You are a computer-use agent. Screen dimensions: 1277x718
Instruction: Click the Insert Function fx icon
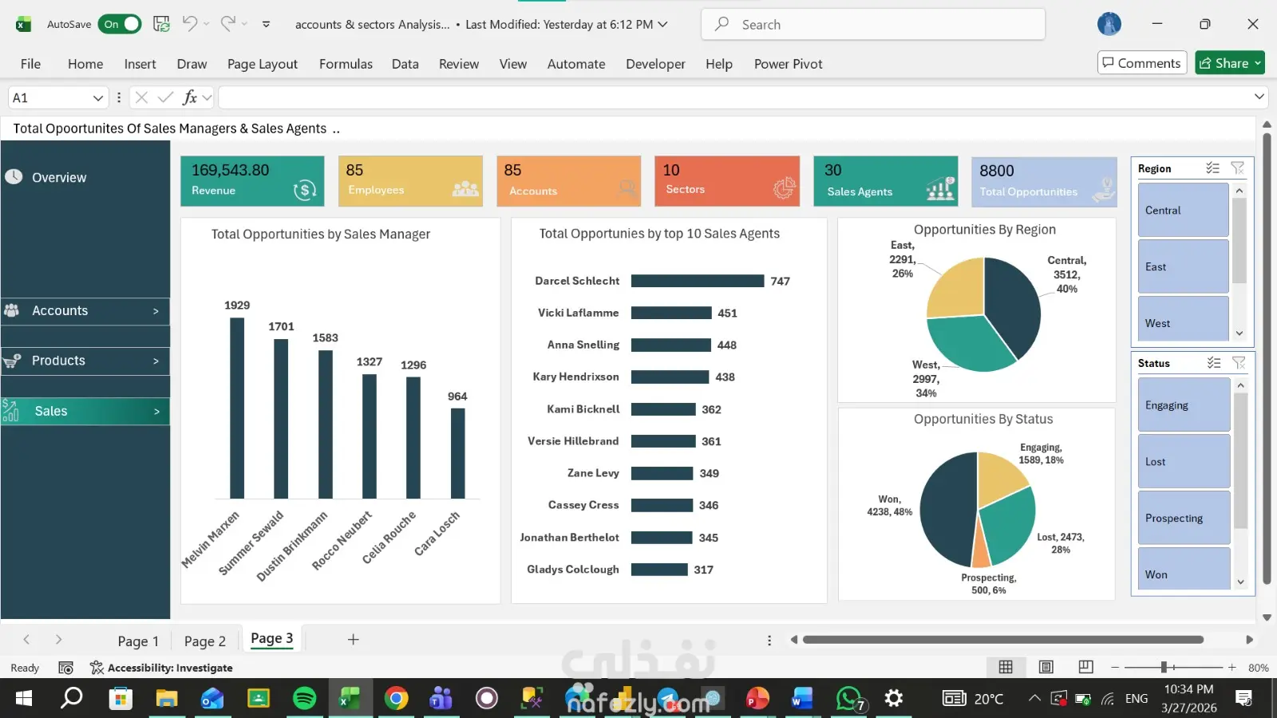[x=190, y=97]
